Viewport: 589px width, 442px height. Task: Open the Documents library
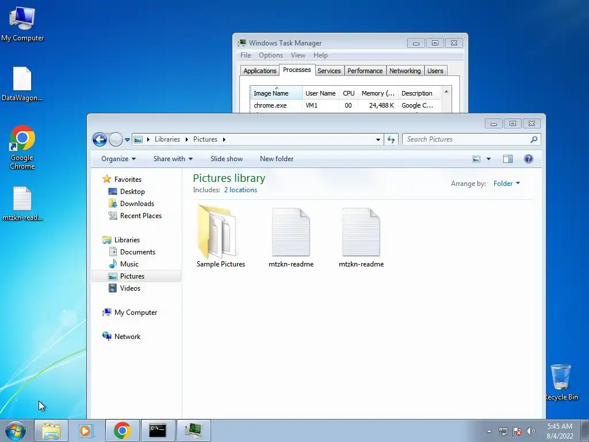137,252
